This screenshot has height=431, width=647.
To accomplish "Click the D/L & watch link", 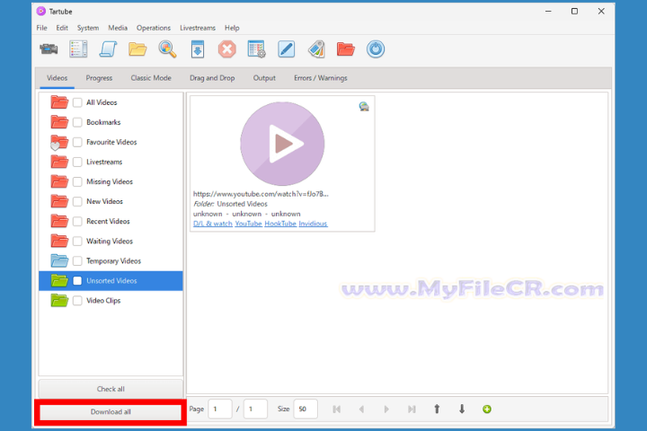I will tap(212, 224).
